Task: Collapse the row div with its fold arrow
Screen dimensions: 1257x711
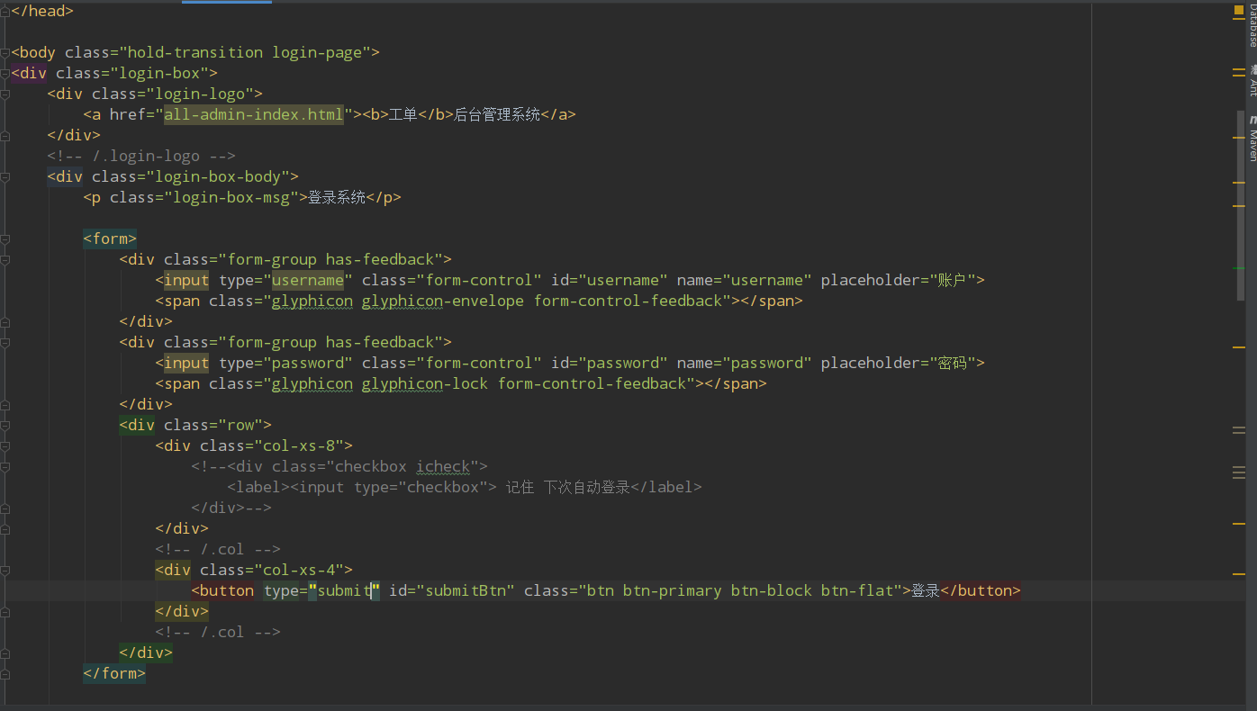Action: (5, 425)
